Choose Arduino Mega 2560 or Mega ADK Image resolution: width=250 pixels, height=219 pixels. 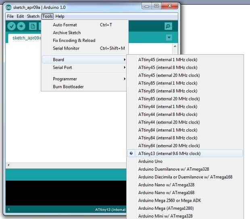pos(185,200)
